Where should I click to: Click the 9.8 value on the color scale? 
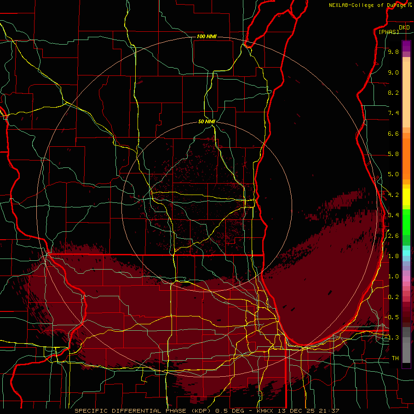pos(393,52)
